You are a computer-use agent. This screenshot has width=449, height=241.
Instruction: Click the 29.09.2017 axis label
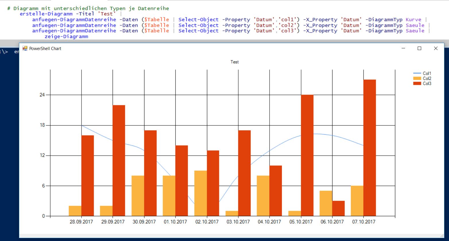coord(113,222)
